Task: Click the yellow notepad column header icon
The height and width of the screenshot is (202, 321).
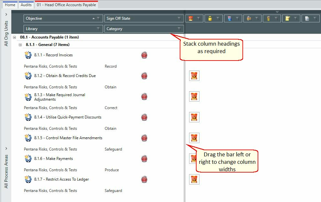Action: coord(287,18)
